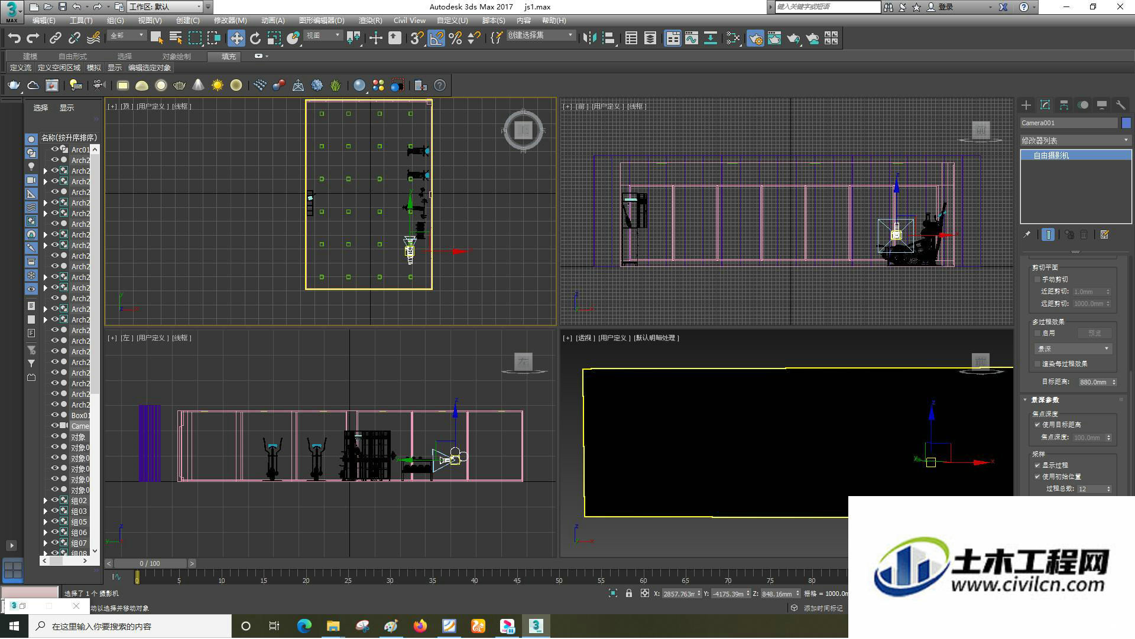Toggle visibility of Arc01 object
Image resolution: width=1135 pixels, height=639 pixels.
(x=55, y=149)
